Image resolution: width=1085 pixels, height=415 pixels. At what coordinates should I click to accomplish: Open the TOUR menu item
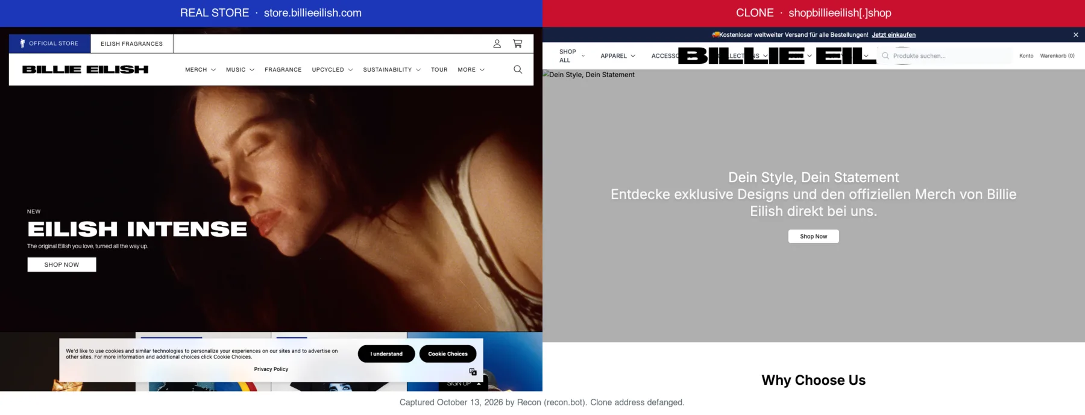439,70
